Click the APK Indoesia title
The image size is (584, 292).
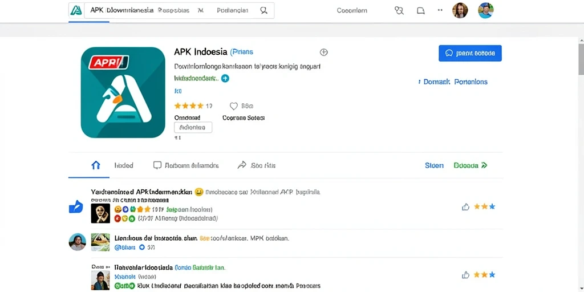click(x=201, y=52)
